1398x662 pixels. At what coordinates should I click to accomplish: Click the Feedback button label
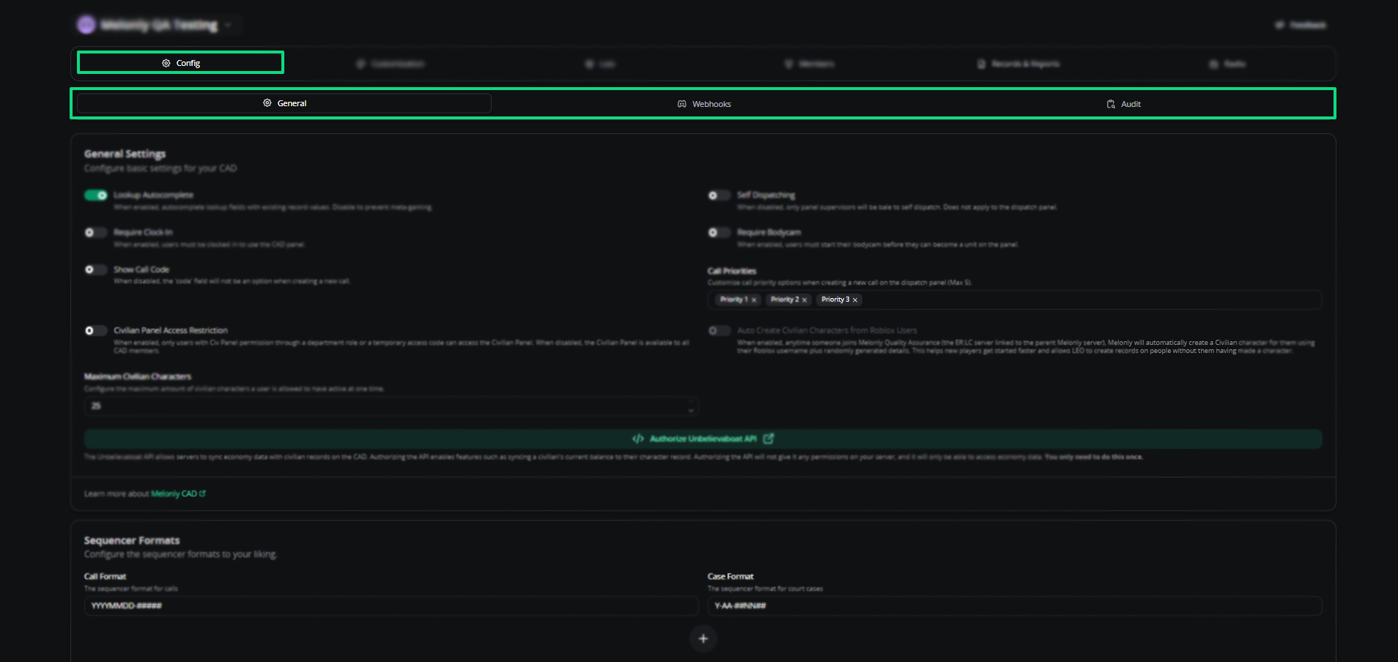[x=1308, y=25]
